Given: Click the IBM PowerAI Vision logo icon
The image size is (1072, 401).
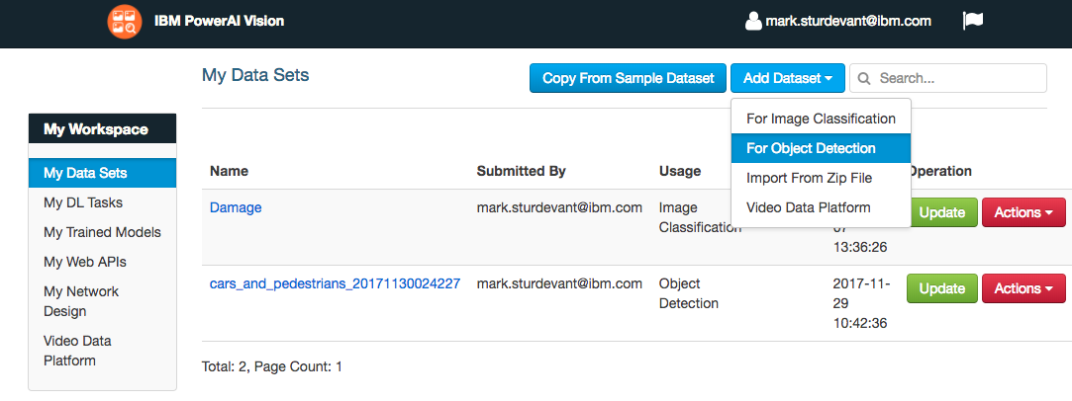Looking at the screenshot, I should click(125, 22).
